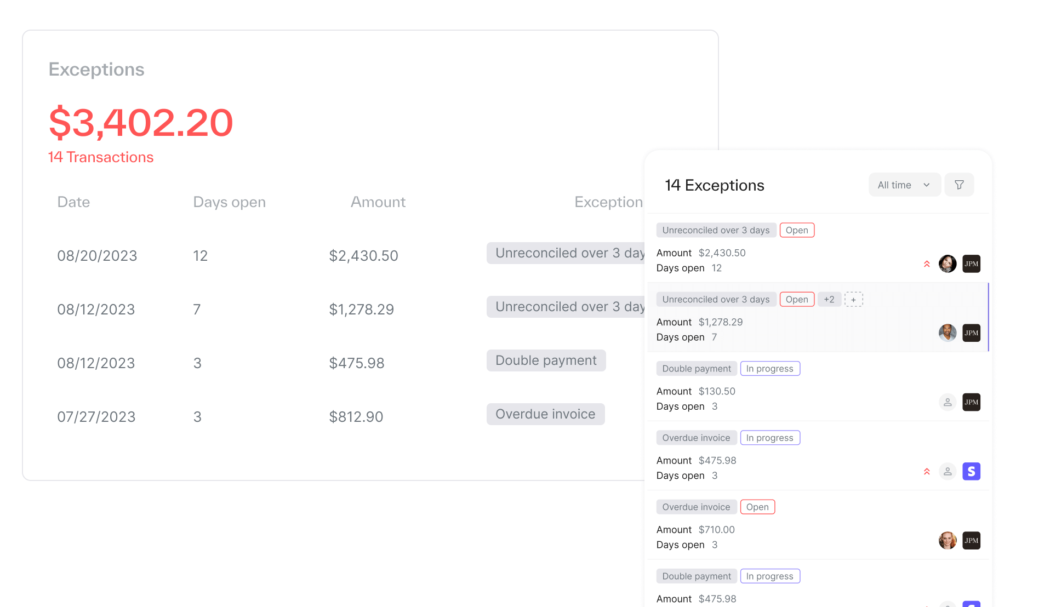Image resolution: width=1050 pixels, height=607 pixels.
Task: Expand the +2 additional tags badge
Action: click(829, 300)
